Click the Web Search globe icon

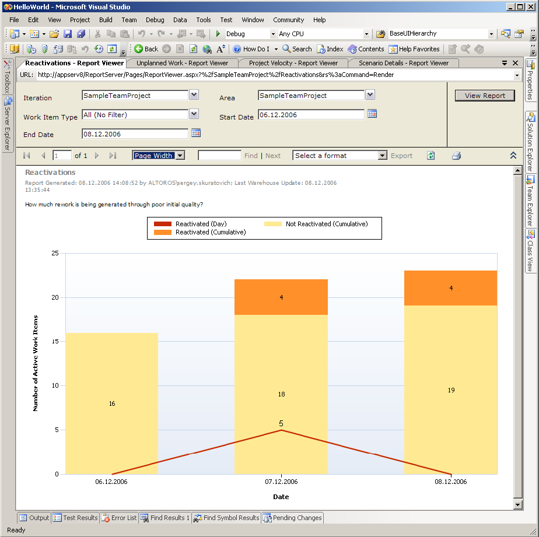pos(207,49)
